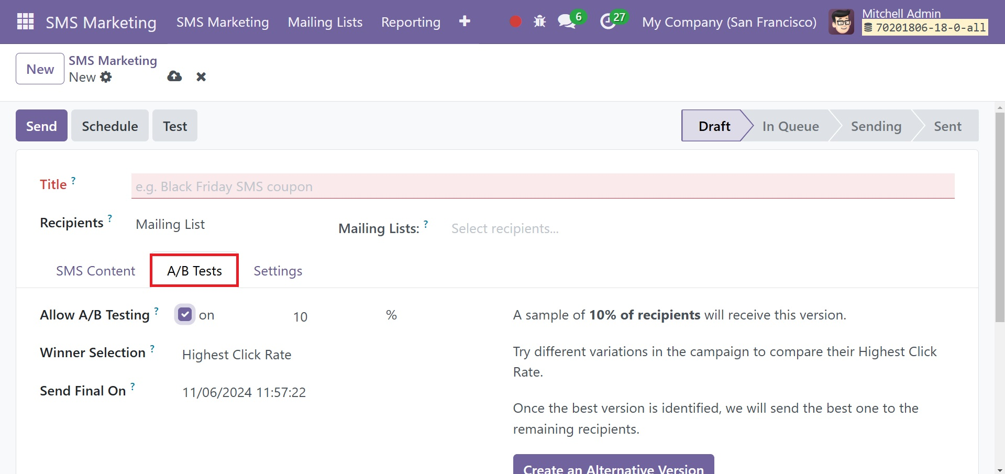
Task: Click the SMS Marketing app title
Action: 101,22
